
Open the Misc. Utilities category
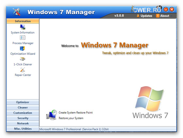coord(23,129)
